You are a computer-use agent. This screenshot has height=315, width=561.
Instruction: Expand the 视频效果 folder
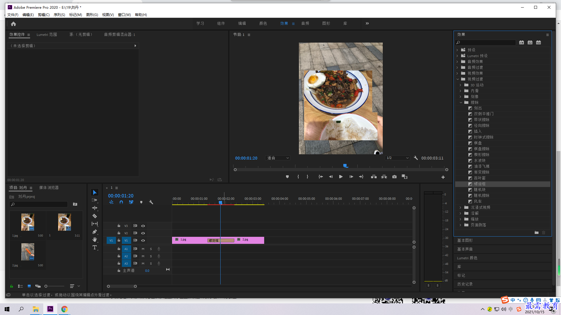458,73
